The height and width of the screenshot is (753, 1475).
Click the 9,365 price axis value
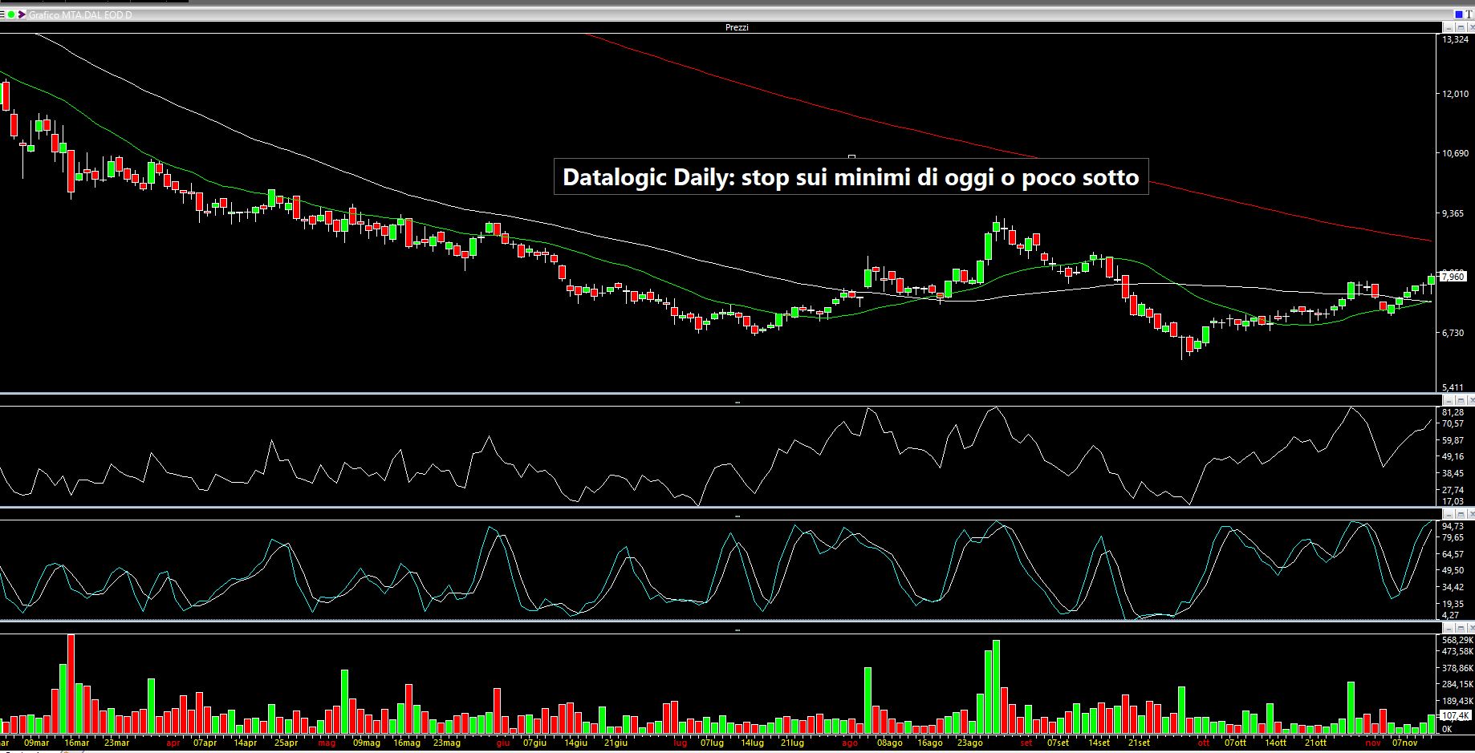point(1453,213)
